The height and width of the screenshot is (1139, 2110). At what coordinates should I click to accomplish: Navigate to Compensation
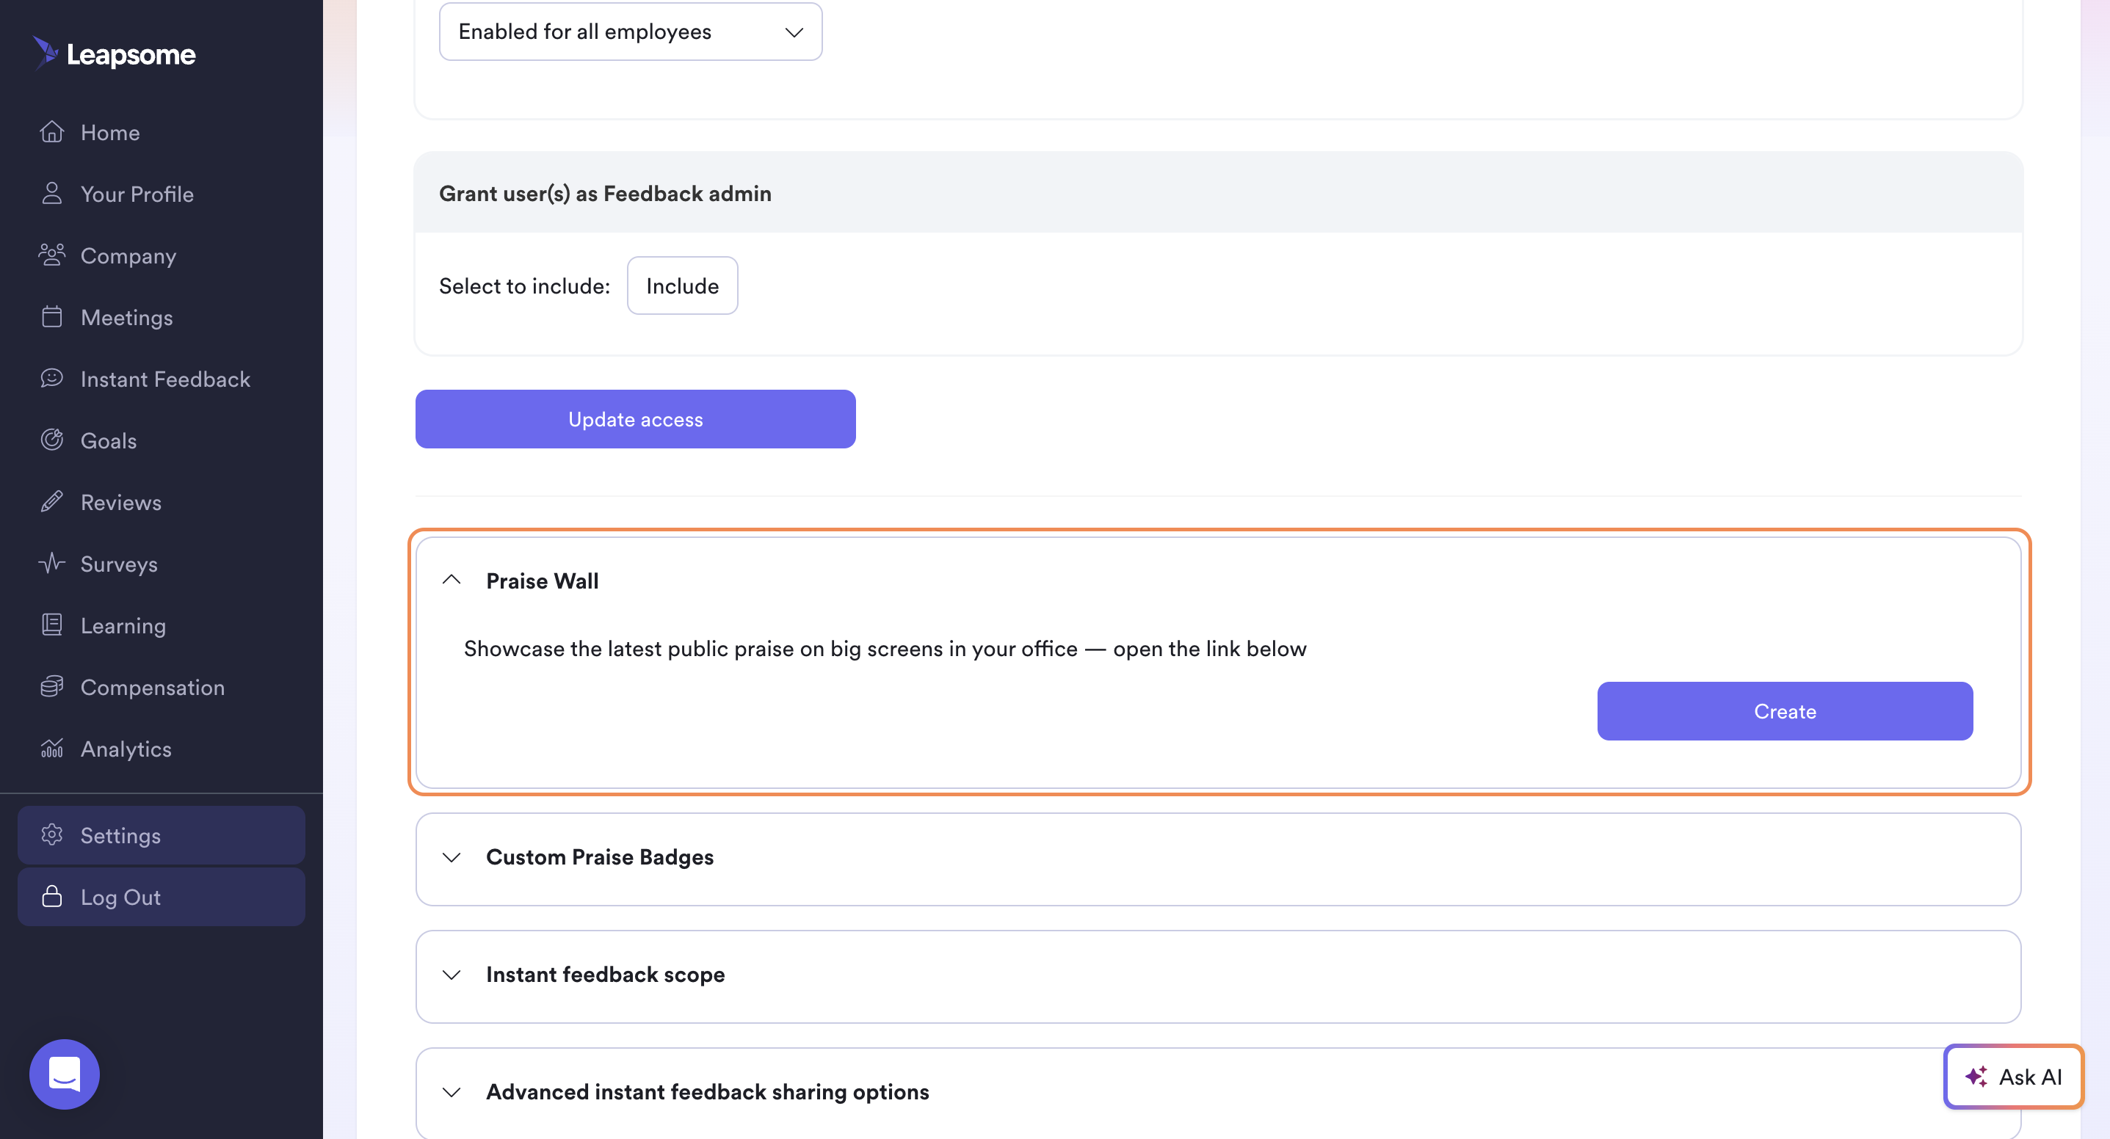tap(162, 686)
